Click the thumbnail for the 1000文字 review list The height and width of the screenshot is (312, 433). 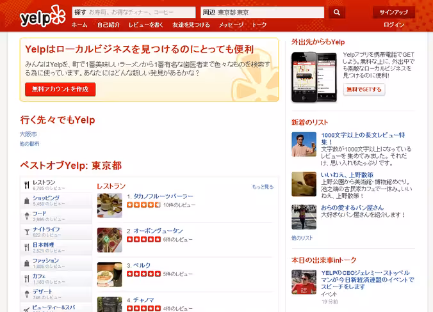tap(304, 144)
